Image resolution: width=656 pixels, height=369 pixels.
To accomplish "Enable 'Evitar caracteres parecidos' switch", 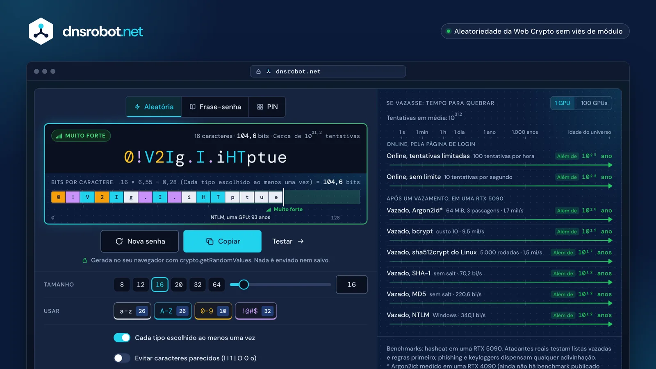I will (x=122, y=358).
